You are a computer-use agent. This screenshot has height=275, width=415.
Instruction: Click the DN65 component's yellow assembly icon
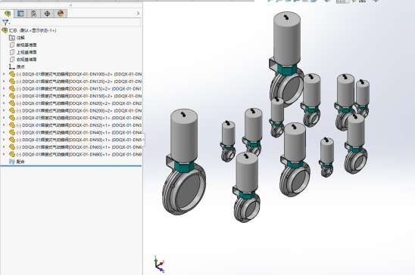click(12, 147)
